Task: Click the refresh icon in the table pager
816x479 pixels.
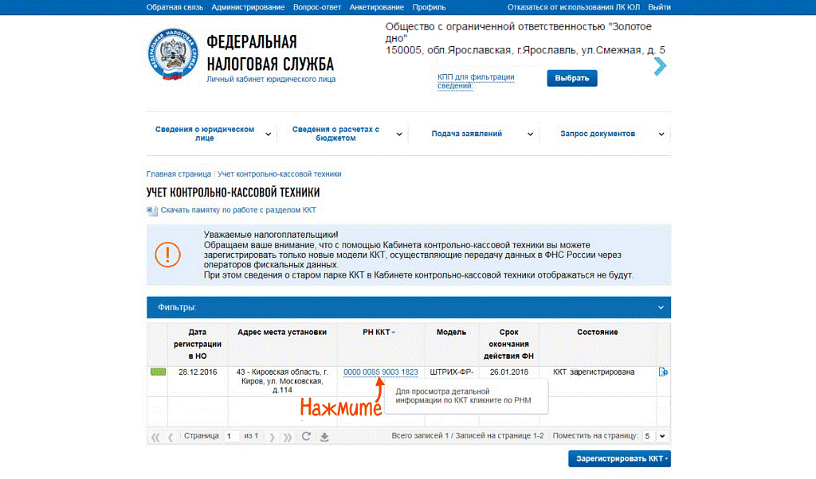Action: click(306, 436)
